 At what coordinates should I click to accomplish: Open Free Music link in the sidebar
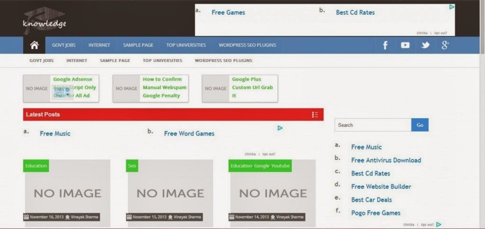coord(366,147)
